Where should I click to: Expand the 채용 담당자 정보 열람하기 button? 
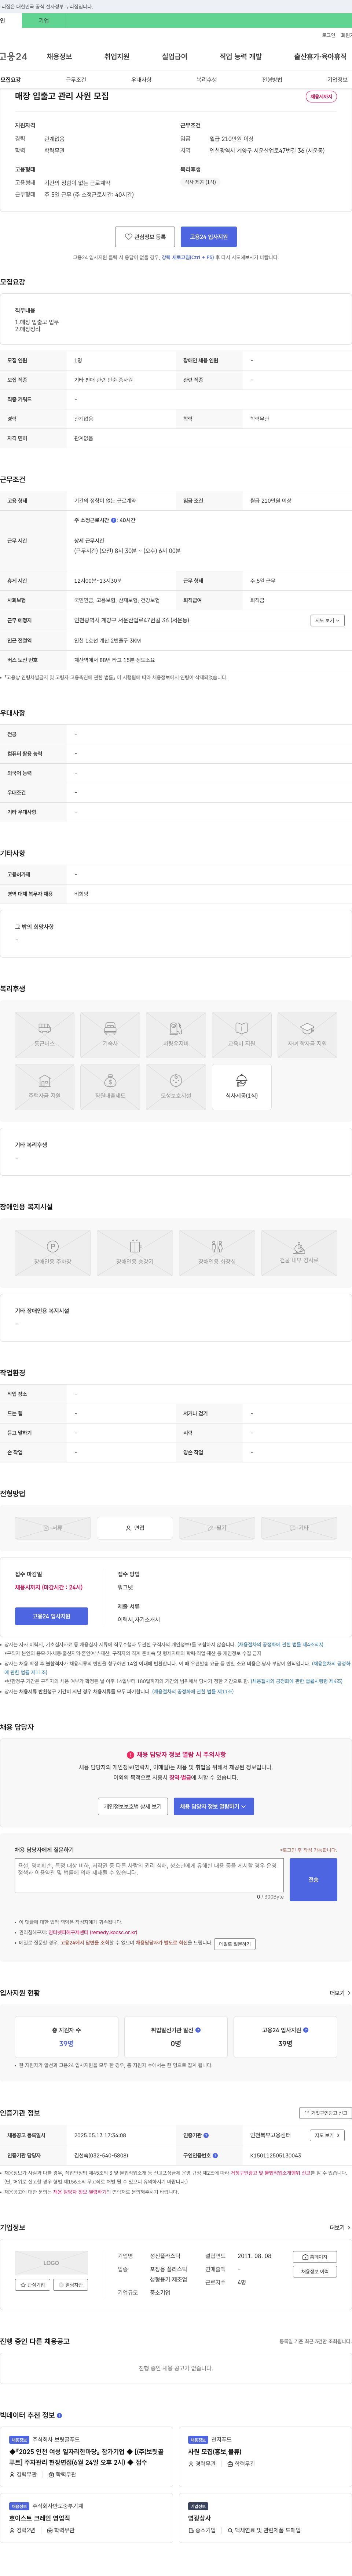click(x=214, y=1806)
